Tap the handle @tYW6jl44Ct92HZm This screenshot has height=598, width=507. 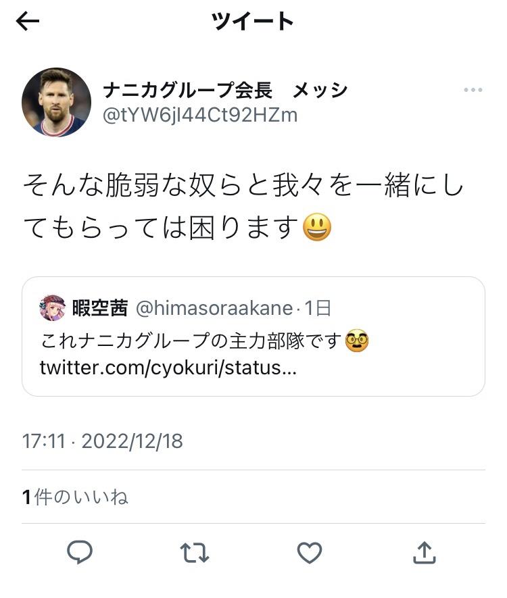[x=200, y=115]
